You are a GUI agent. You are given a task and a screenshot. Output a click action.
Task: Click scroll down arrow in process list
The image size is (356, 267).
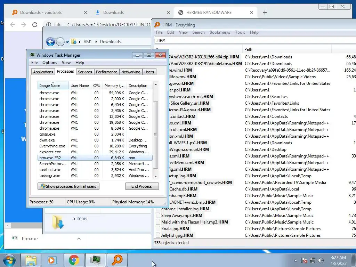pos(156,176)
